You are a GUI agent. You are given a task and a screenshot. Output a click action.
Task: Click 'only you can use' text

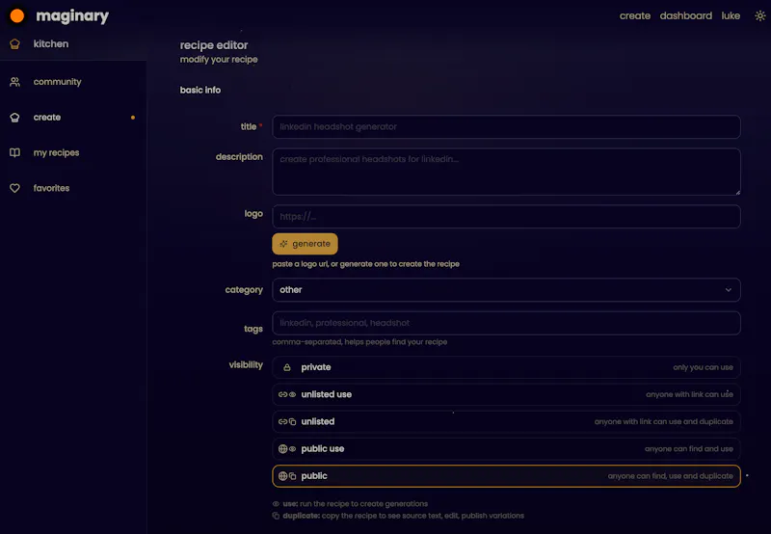pos(704,367)
